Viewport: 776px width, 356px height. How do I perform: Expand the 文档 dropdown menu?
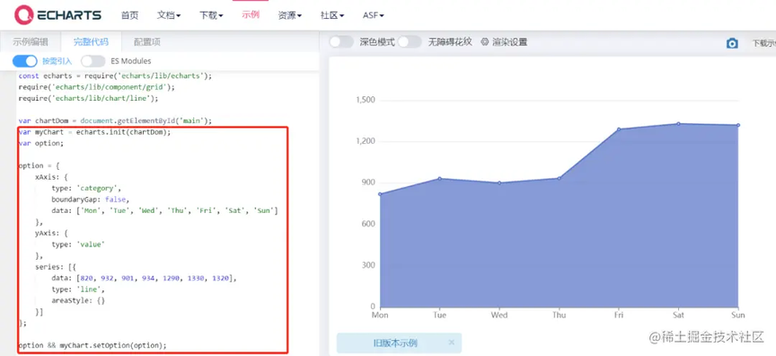169,15
